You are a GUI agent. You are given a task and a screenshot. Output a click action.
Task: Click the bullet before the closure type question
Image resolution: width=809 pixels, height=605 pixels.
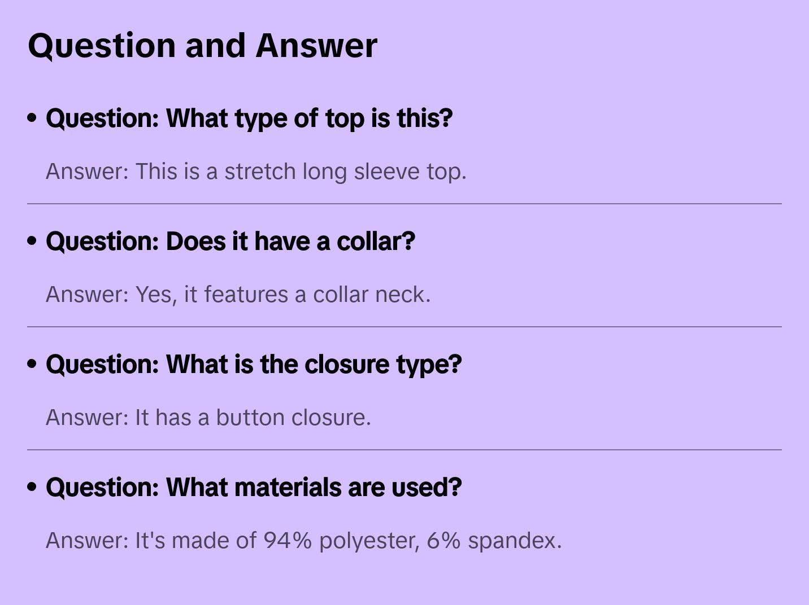tap(32, 365)
